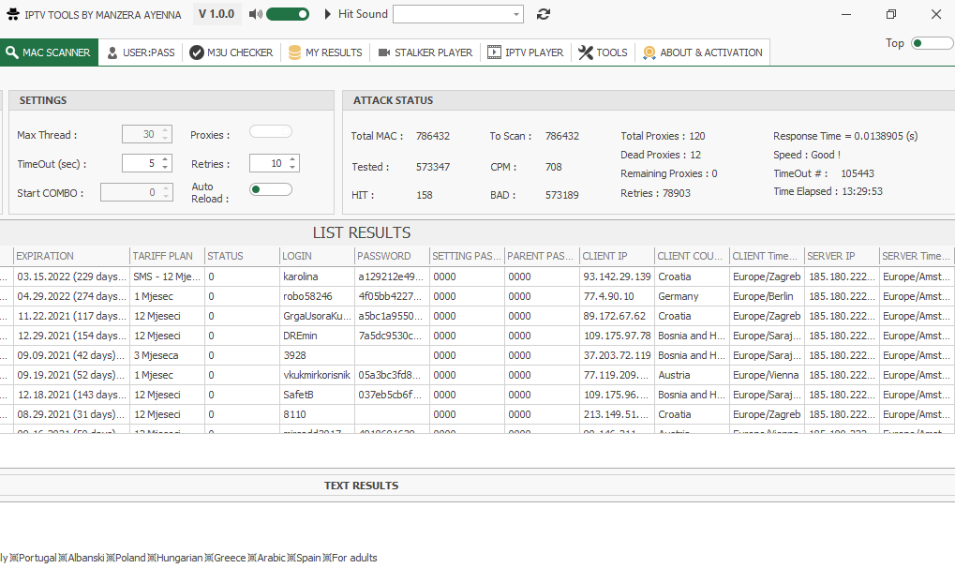Toggle the sound on/off switch

[x=288, y=14]
